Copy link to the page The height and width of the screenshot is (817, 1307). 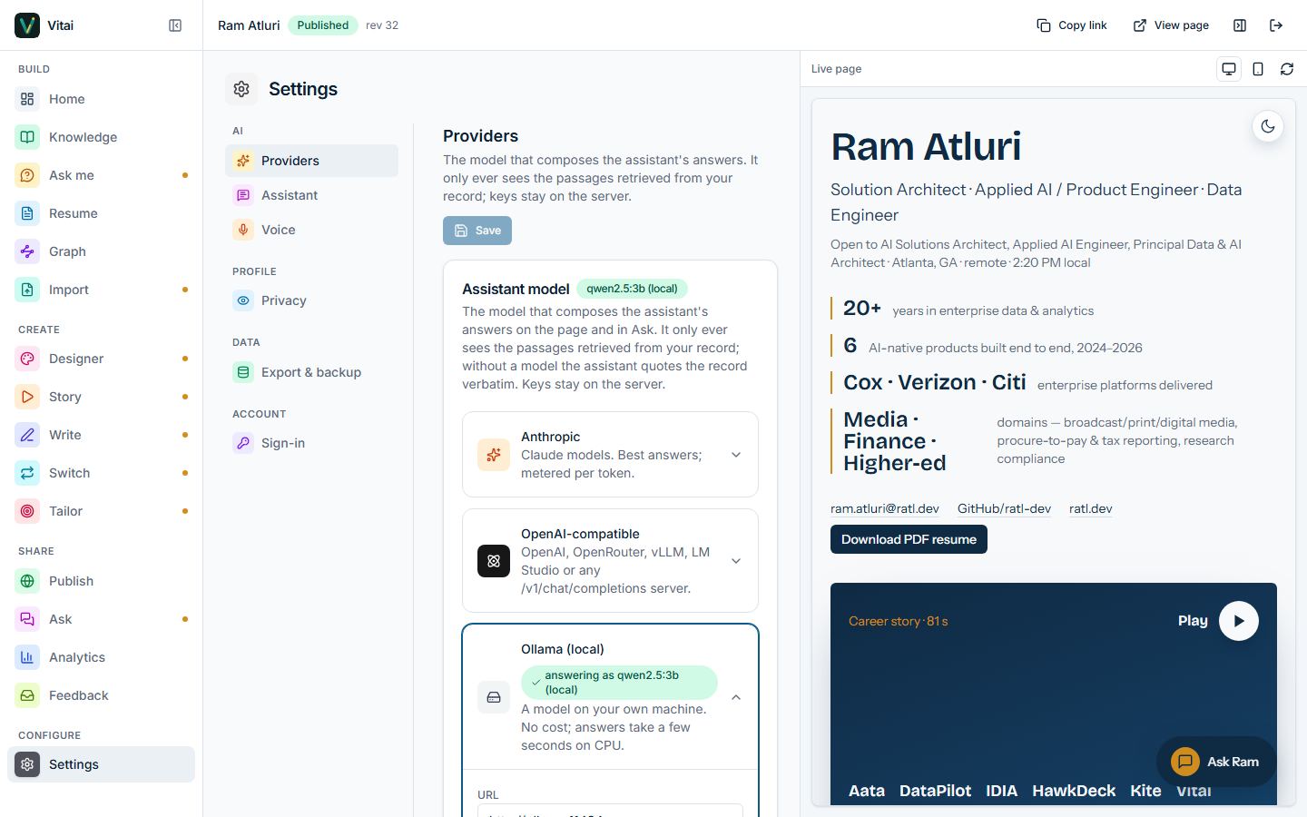(1072, 25)
